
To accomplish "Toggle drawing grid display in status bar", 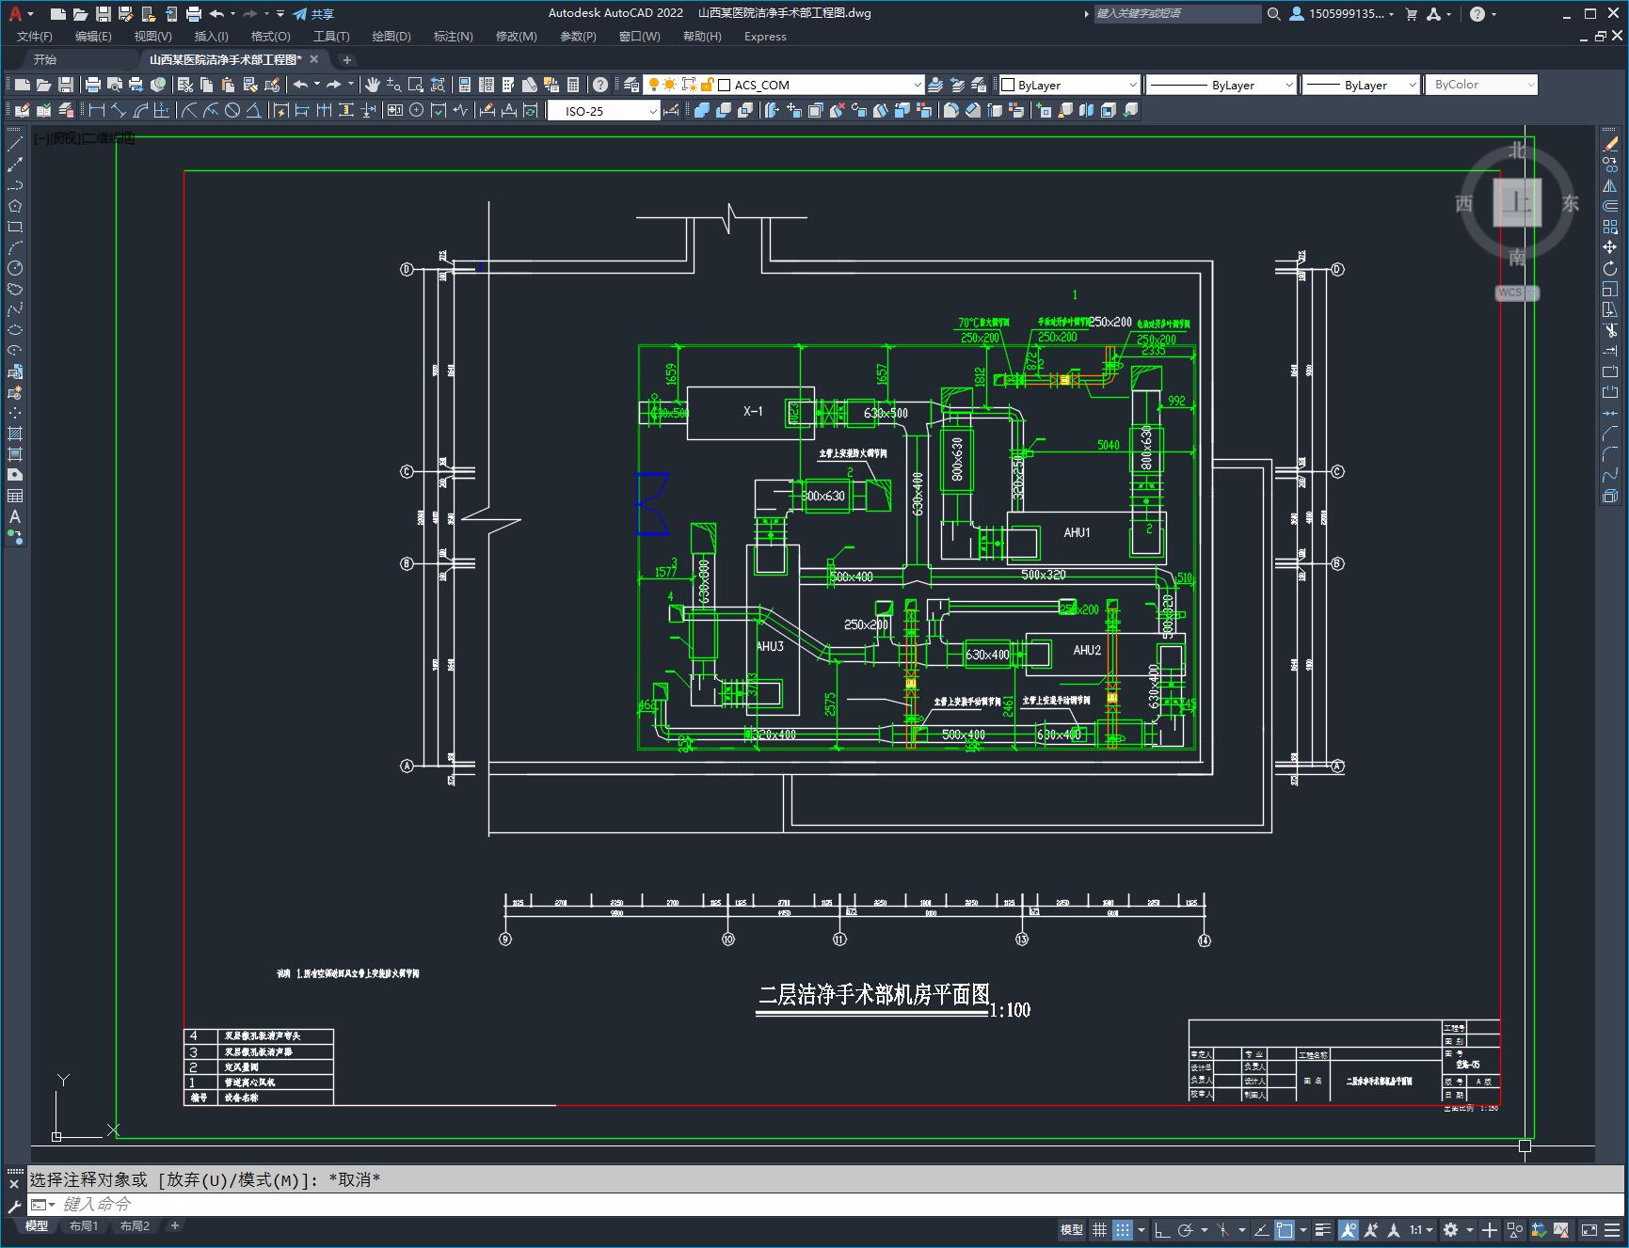I will point(1099,1230).
